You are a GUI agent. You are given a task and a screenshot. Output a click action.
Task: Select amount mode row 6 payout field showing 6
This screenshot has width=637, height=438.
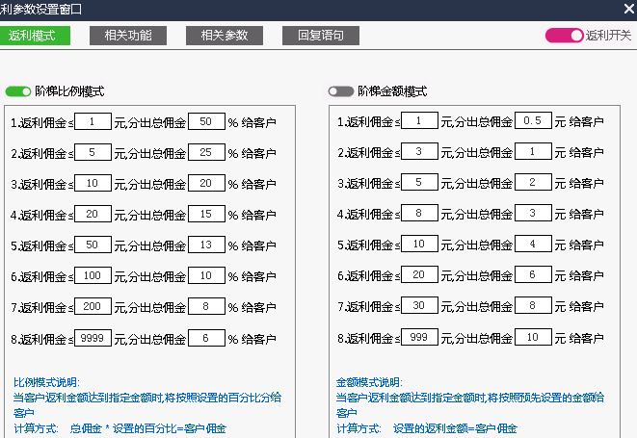coord(533,276)
